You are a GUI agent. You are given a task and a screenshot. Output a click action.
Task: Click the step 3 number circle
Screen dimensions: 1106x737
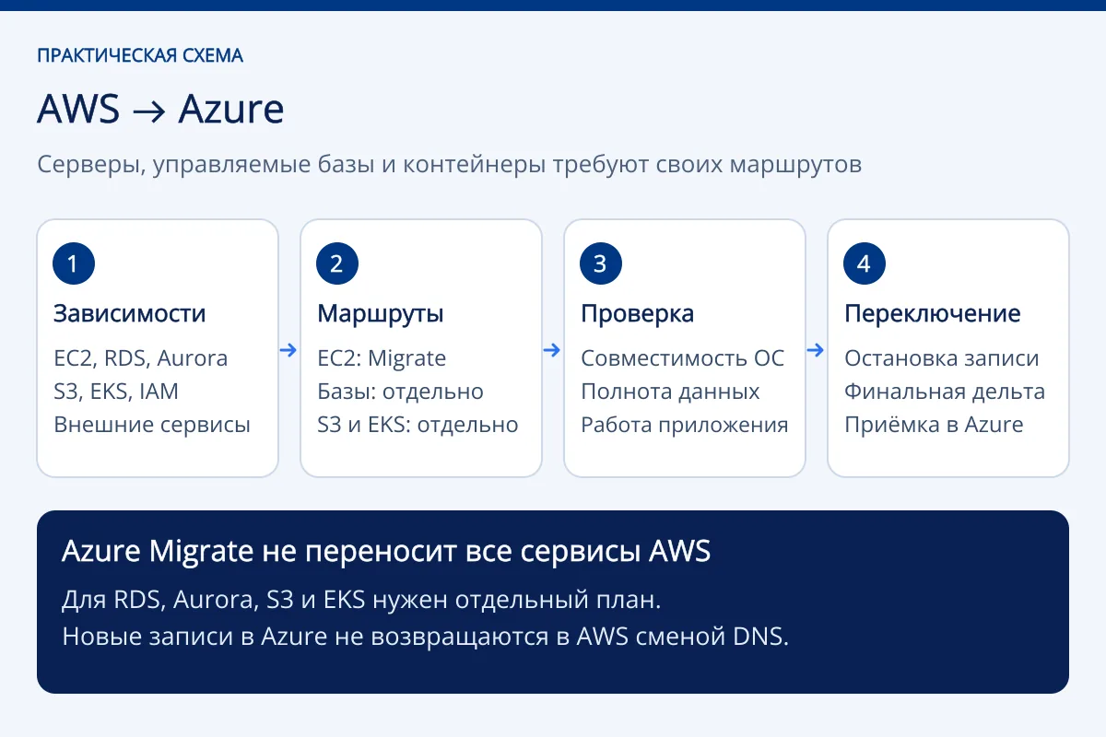[601, 264]
